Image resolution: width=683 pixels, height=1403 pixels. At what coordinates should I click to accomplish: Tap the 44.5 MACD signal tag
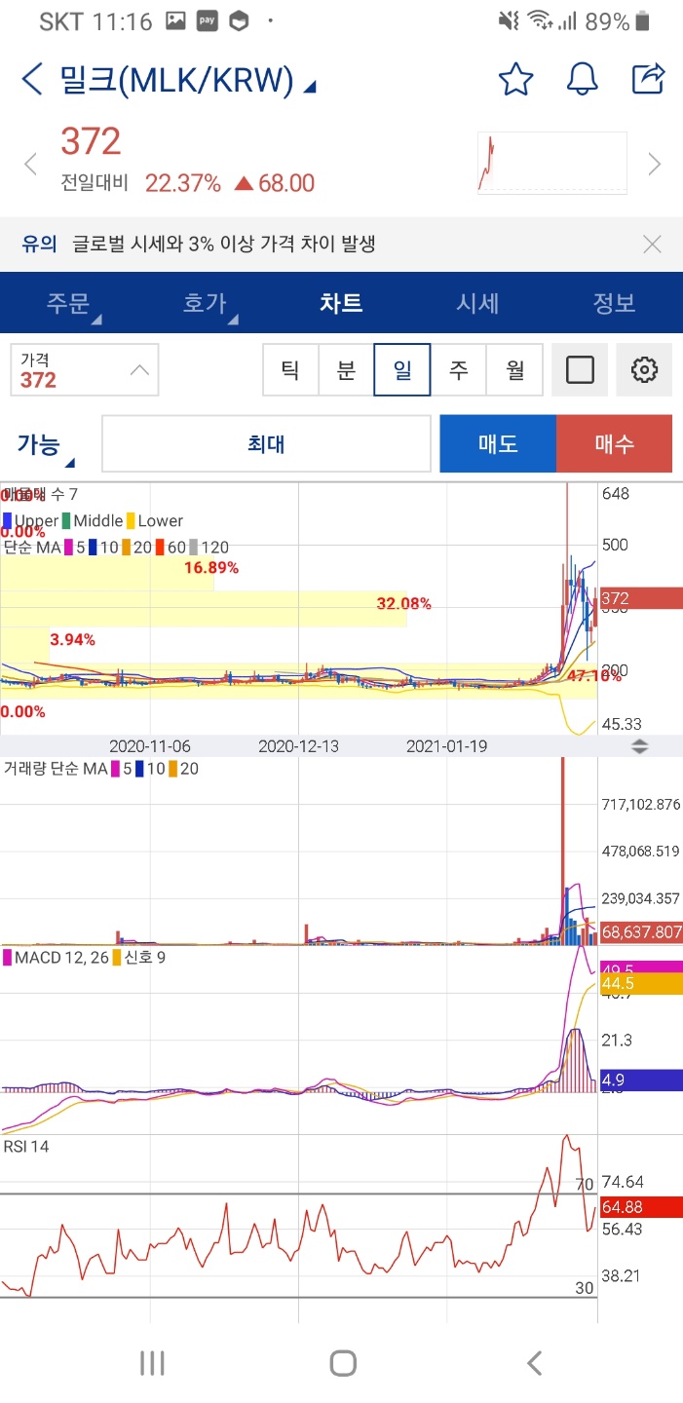click(x=640, y=984)
